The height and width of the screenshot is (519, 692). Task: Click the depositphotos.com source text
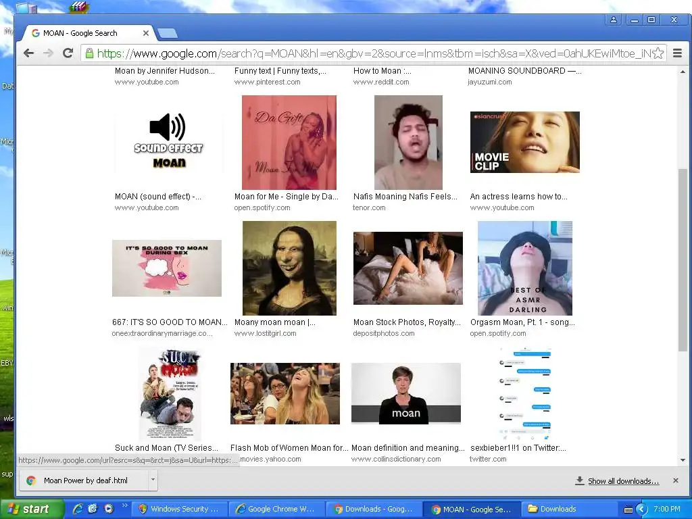click(x=384, y=333)
